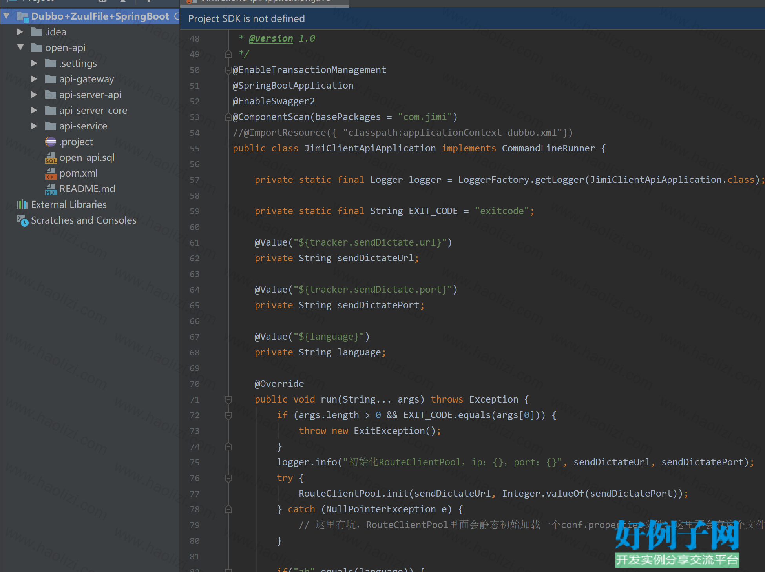The image size is (765, 572).
Task: Click fold marker at line 53
Action: (x=228, y=117)
